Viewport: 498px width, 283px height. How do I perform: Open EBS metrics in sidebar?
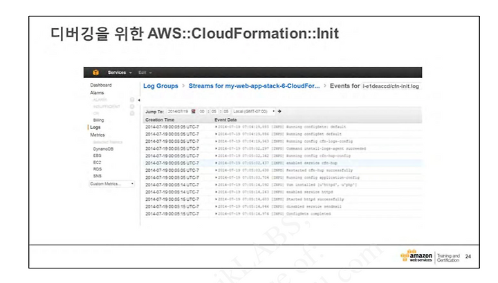[x=98, y=155]
